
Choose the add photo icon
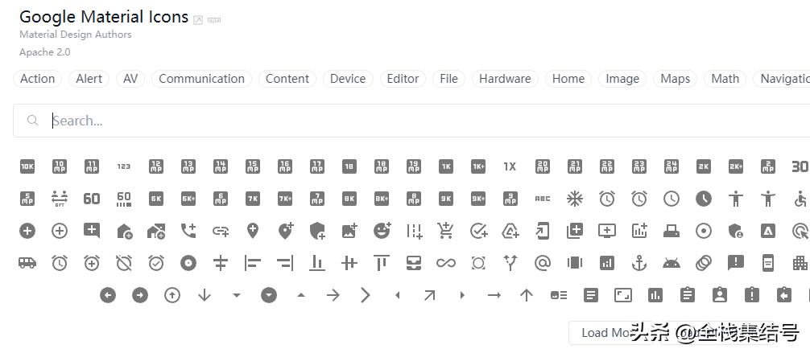point(349,231)
